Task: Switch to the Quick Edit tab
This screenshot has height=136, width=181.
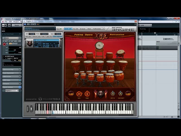Action: (68, 29)
